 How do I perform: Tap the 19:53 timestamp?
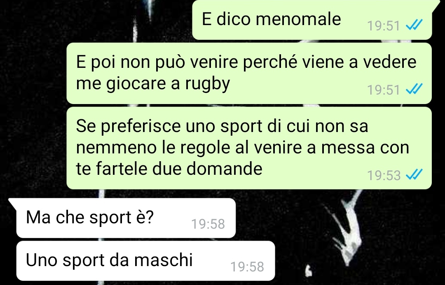(x=384, y=175)
